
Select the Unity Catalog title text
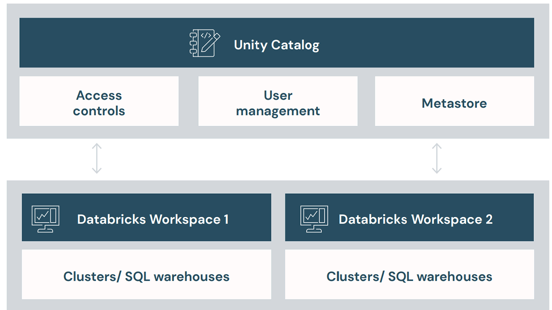(276, 45)
